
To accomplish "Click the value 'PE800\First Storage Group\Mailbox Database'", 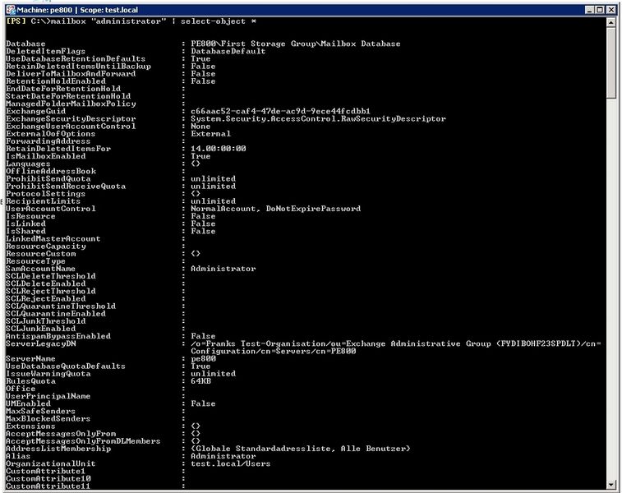I will pyautogui.click(x=296, y=44).
